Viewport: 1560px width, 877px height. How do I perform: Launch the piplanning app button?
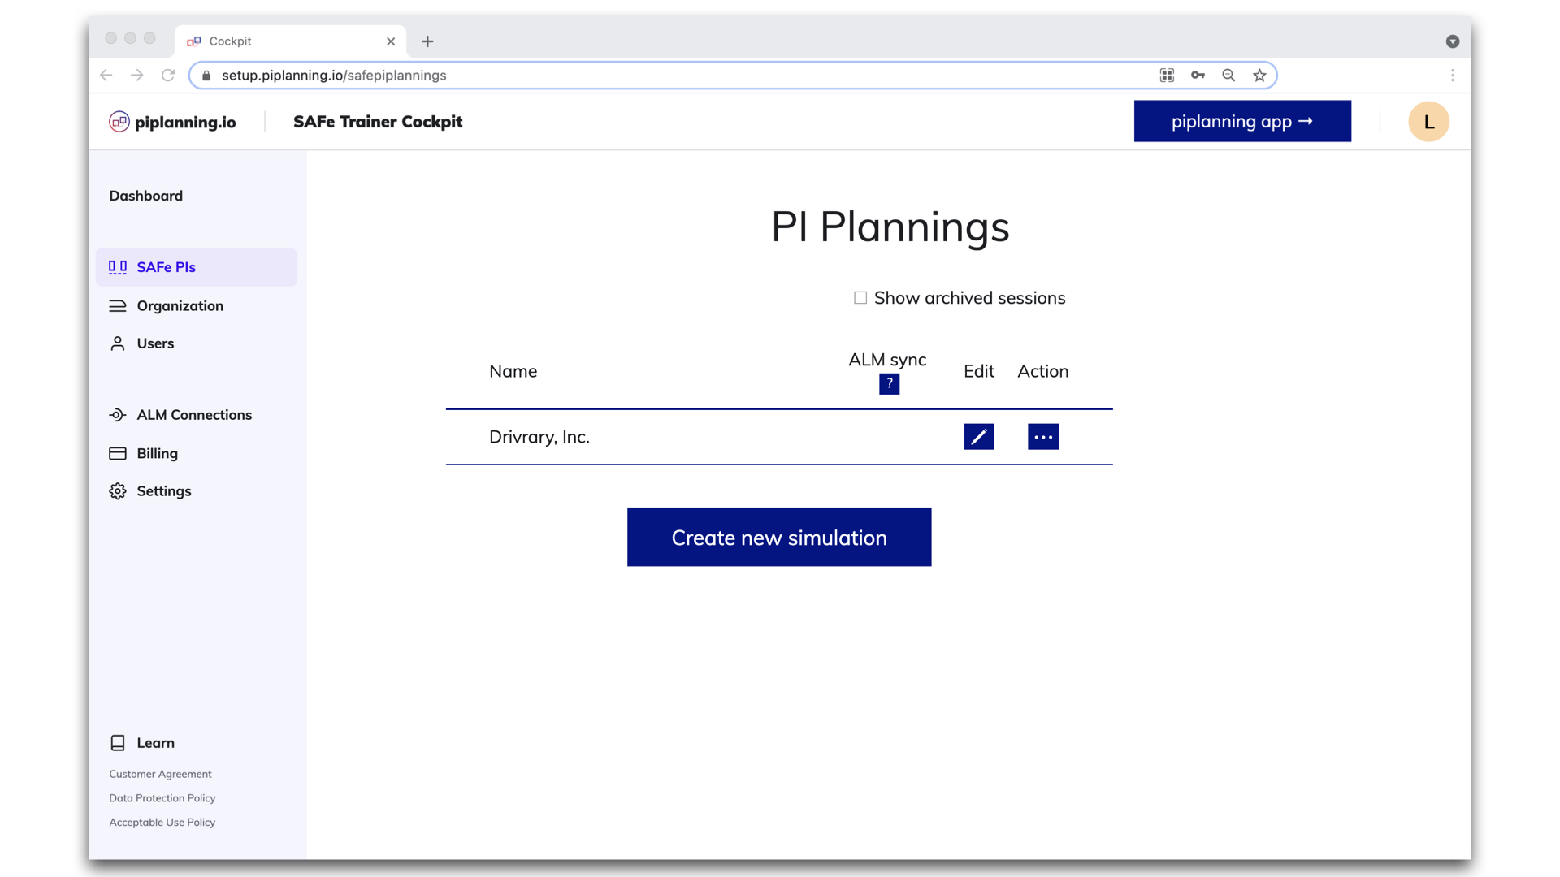(1241, 122)
